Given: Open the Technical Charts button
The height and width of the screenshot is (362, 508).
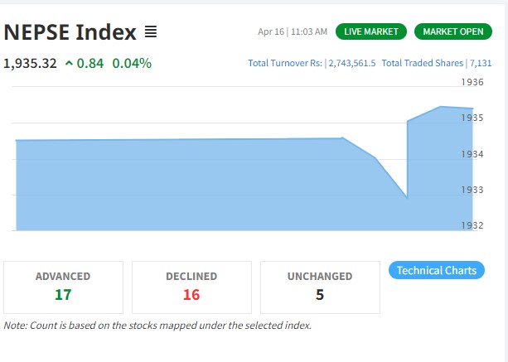Looking at the screenshot, I should [436, 270].
